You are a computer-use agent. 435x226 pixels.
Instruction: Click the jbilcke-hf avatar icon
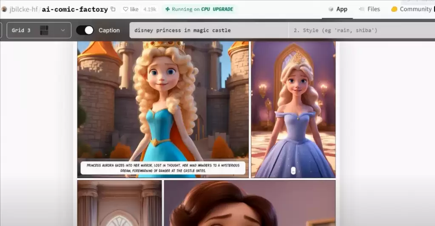[4, 9]
